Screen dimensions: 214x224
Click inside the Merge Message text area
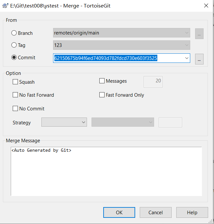point(107,172)
